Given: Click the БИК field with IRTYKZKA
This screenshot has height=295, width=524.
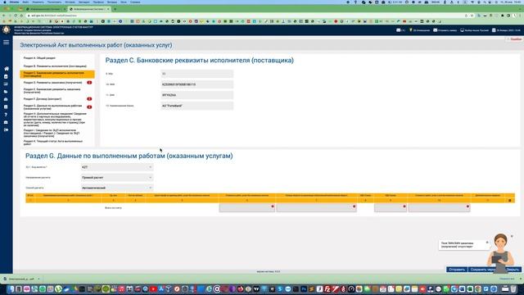Looking at the screenshot, I should (196, 95).
